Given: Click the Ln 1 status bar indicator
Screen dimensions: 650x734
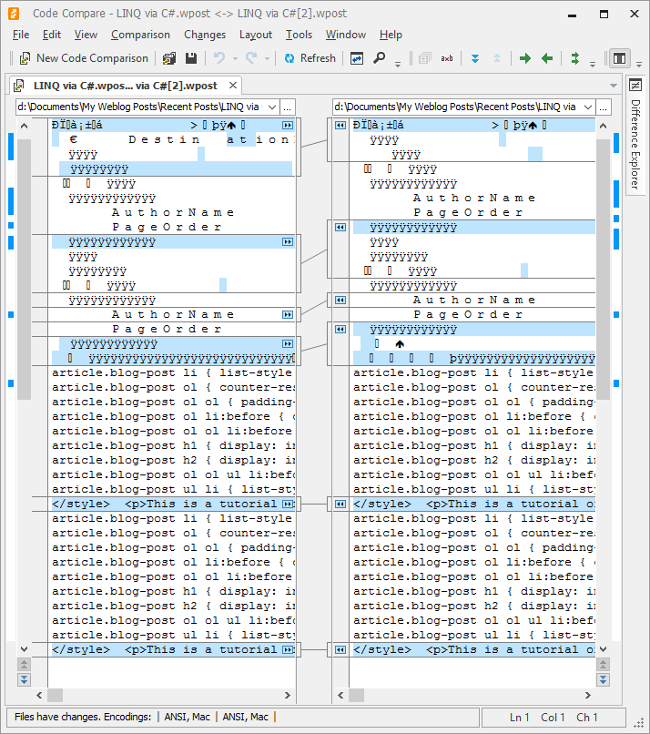Looking at the screenshot, I should 519,718.
